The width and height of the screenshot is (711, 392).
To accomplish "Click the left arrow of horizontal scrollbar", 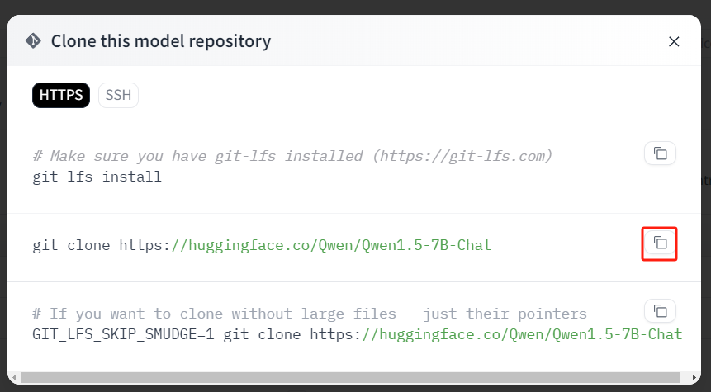I will (x=15, y=377).
